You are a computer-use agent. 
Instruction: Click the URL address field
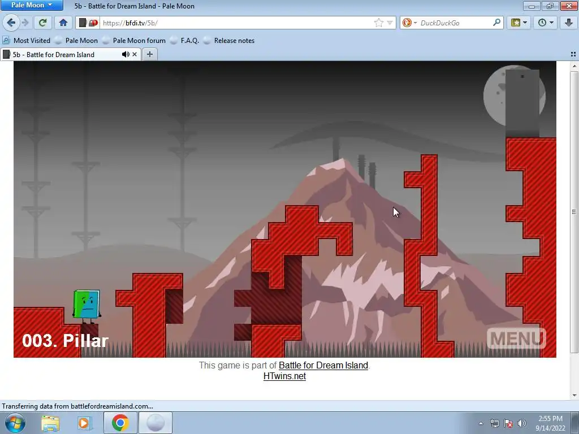236,23
